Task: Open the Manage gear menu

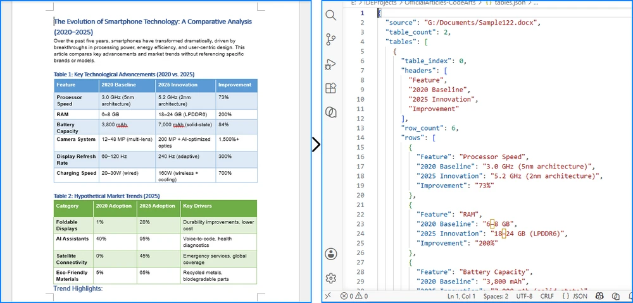Action: click(330, 278)
